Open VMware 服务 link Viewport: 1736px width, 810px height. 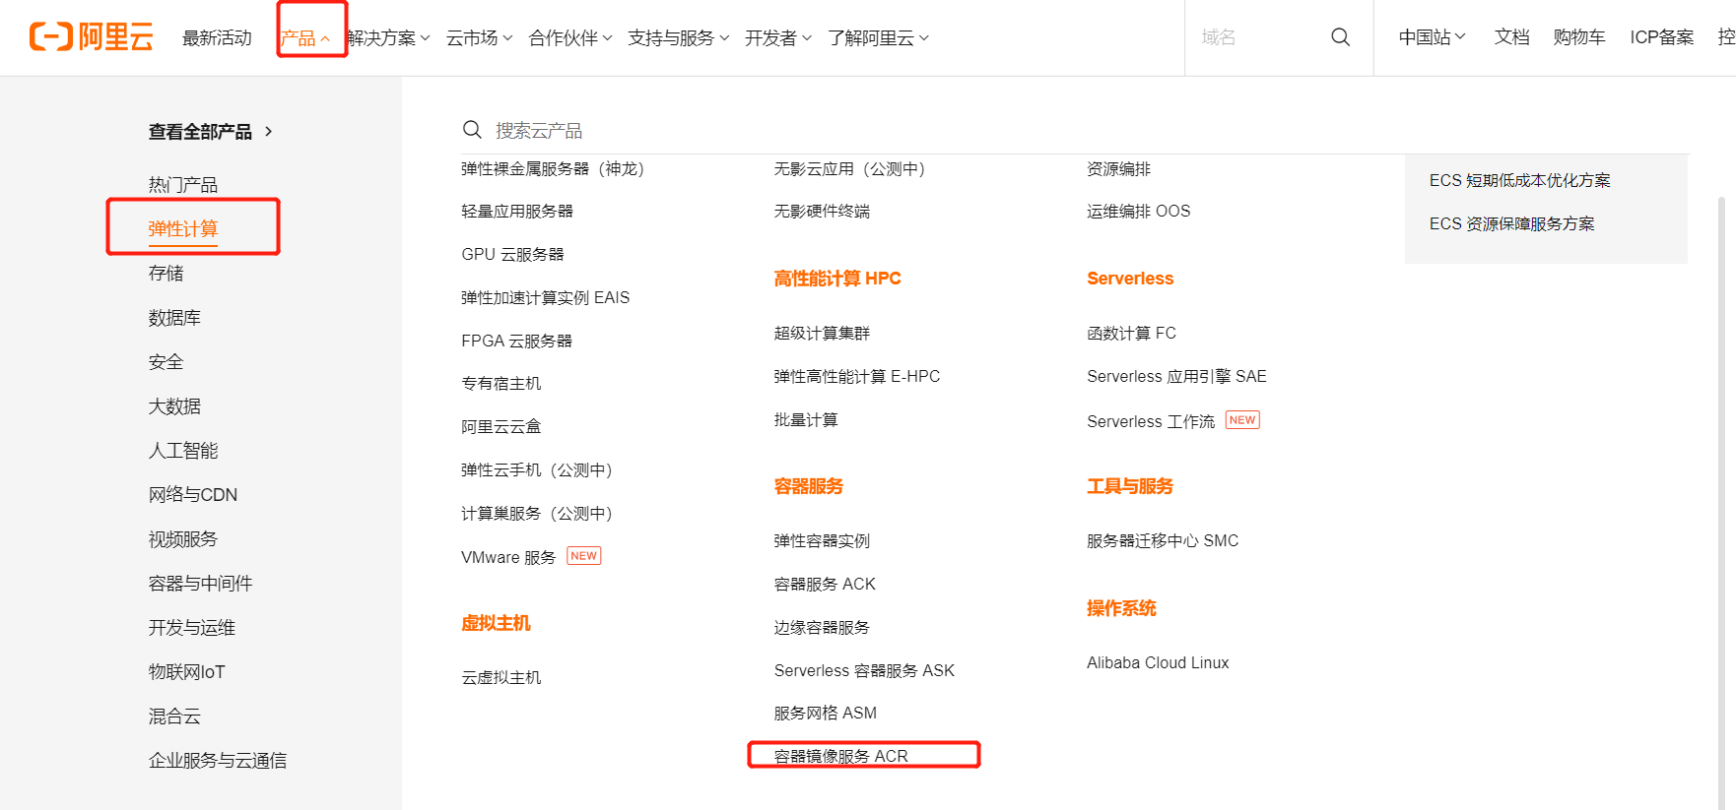click(508, 557)
